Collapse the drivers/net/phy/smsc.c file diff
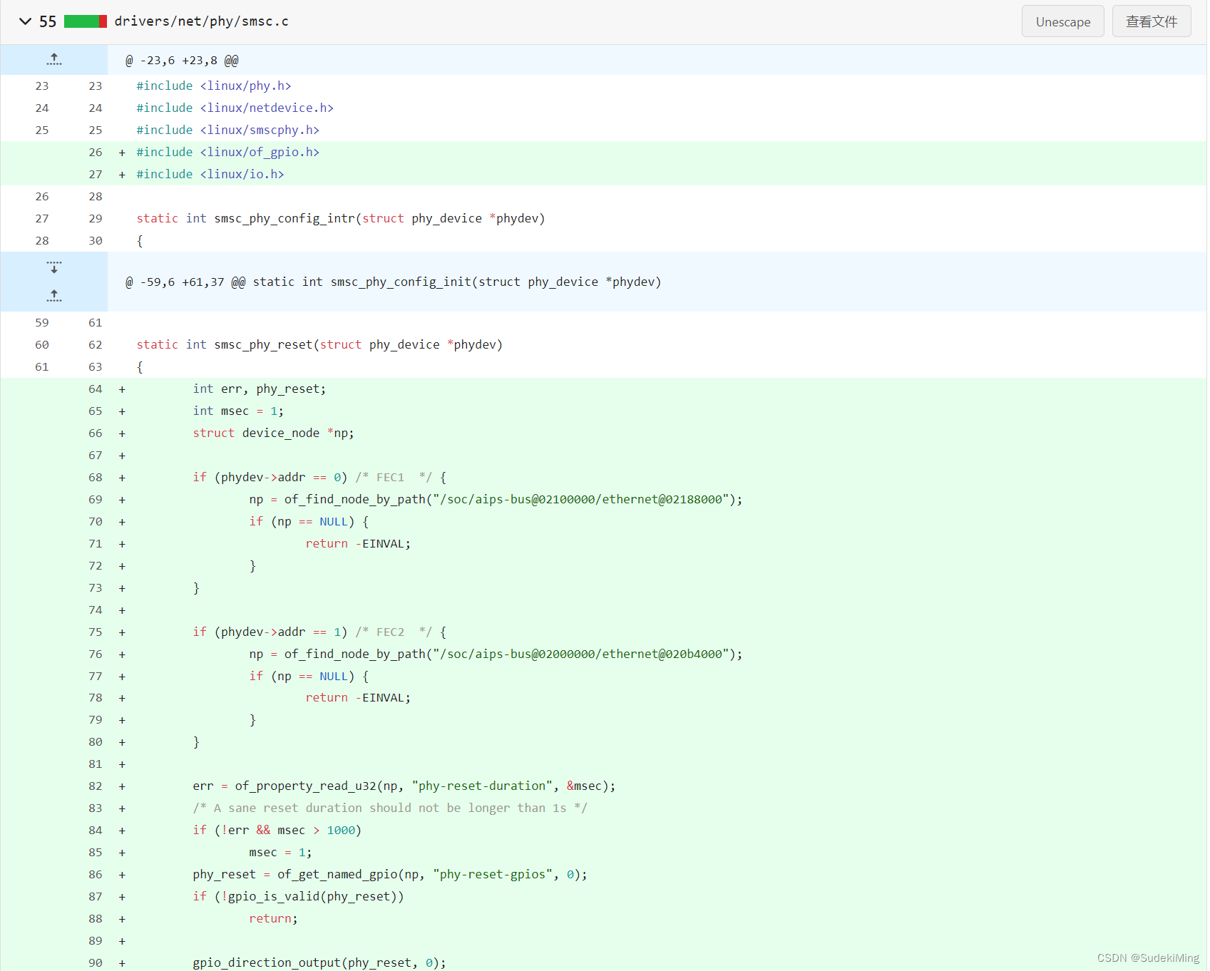The width and height of the screenshot is (1210, 971). tap(26, 21)
